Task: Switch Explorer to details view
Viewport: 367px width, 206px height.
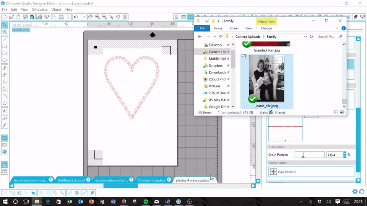Action: tap(336, 112)
